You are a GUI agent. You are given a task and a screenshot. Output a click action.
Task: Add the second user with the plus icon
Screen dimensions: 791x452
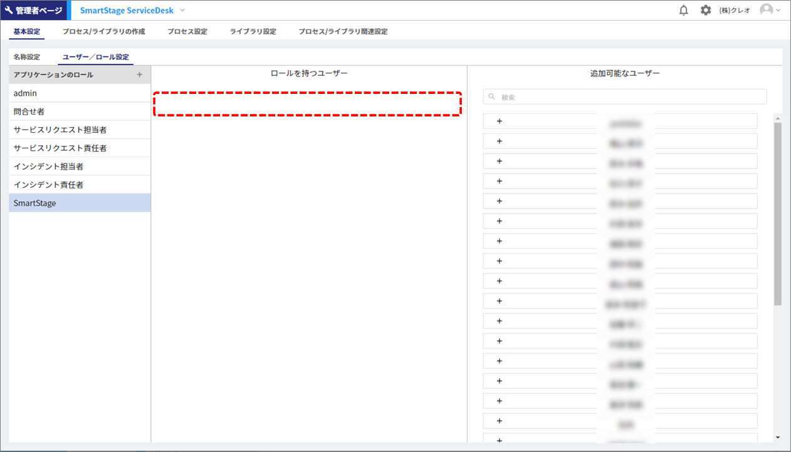pos(500,141)
